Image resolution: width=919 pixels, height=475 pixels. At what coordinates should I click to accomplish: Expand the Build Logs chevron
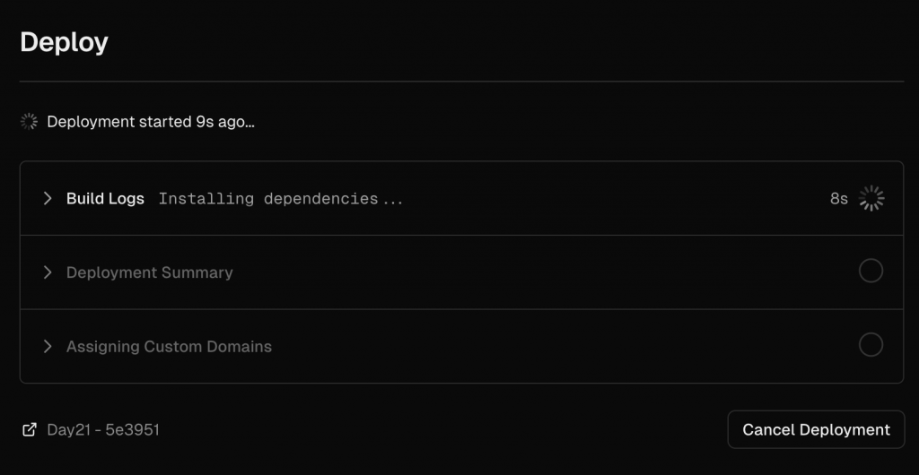48,198
